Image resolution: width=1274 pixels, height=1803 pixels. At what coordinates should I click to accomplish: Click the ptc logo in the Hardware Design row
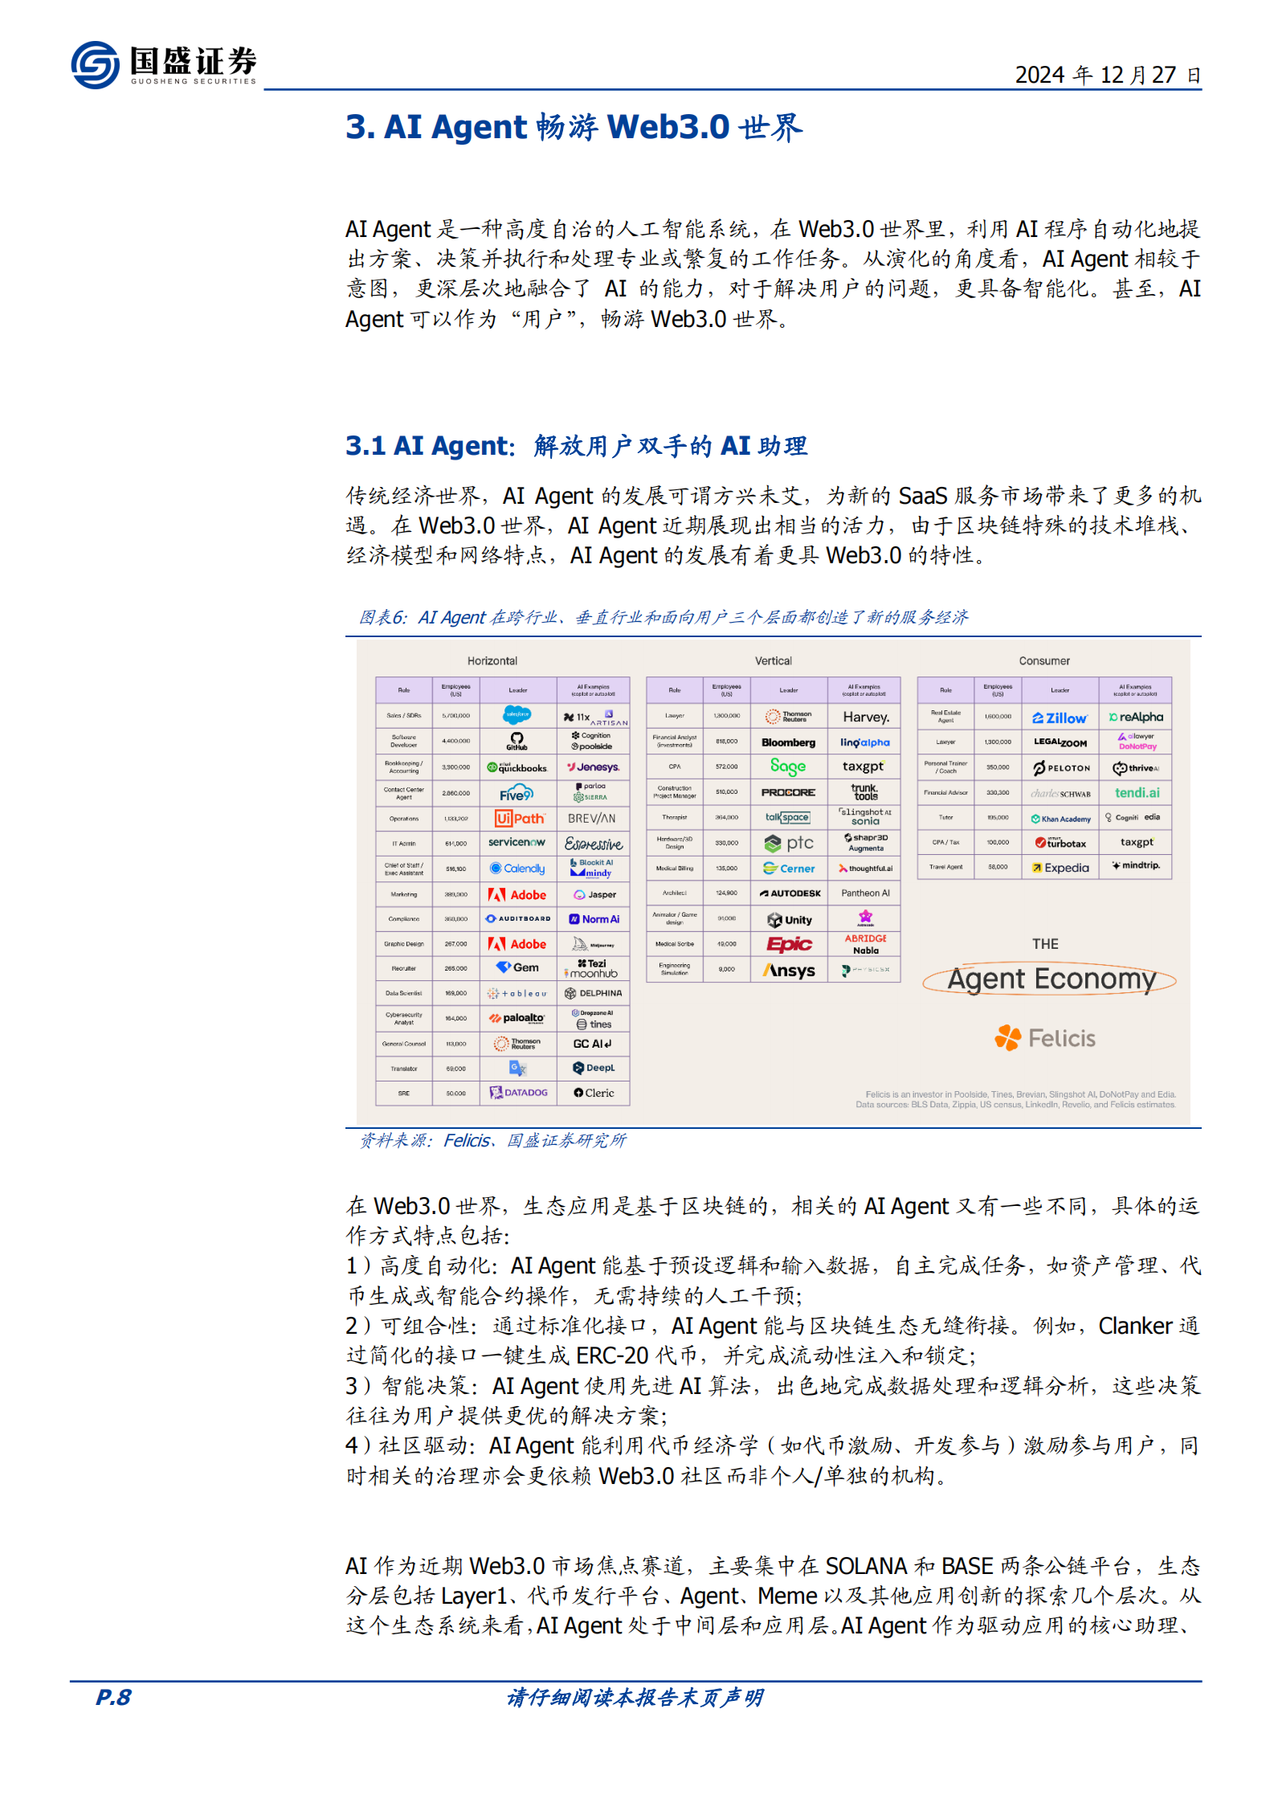pos(789,843)
